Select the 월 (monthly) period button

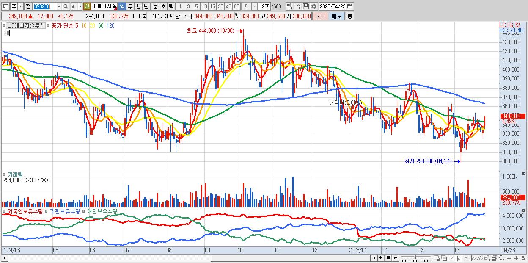click(138, 6)
